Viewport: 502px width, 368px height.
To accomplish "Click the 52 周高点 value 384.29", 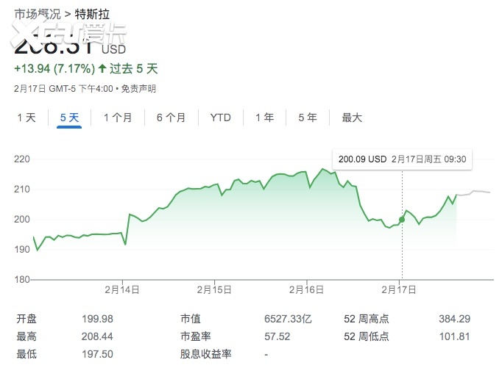I will tap(453, 320).
